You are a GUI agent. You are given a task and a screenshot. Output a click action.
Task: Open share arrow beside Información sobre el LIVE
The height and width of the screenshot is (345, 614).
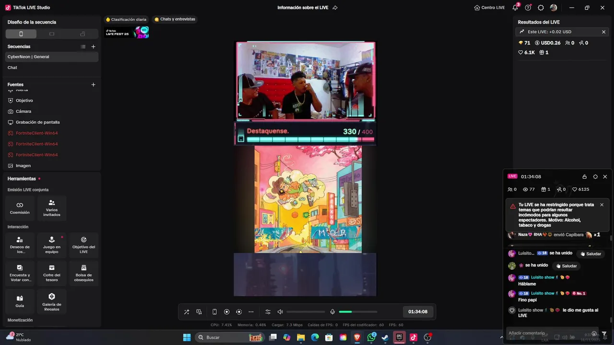pyautogui.click(x=335, y=8)
